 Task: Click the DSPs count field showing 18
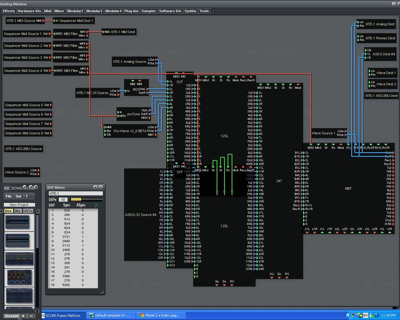[x=63, y=200]
